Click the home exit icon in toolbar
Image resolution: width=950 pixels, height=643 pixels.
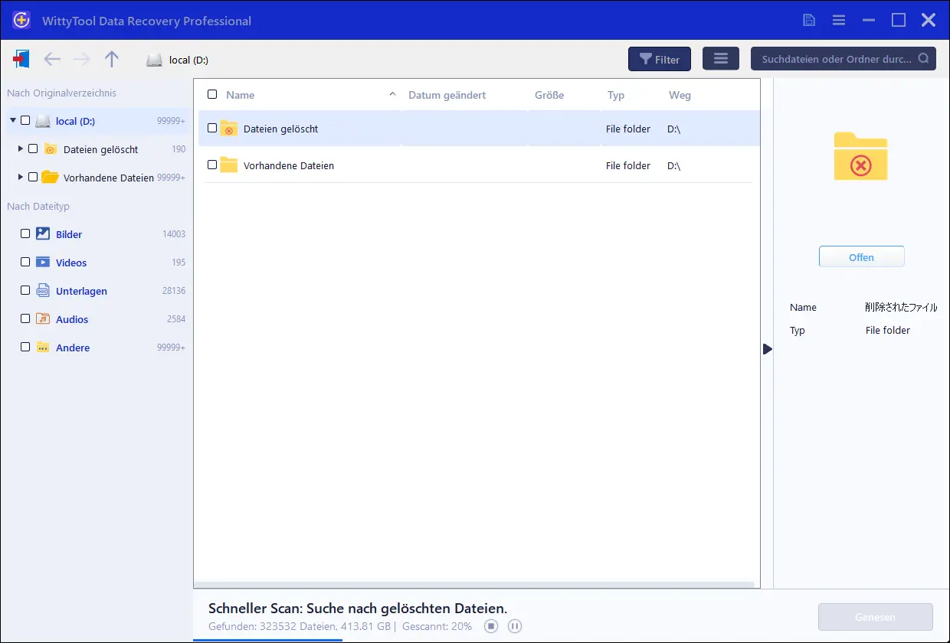[21, 59]
